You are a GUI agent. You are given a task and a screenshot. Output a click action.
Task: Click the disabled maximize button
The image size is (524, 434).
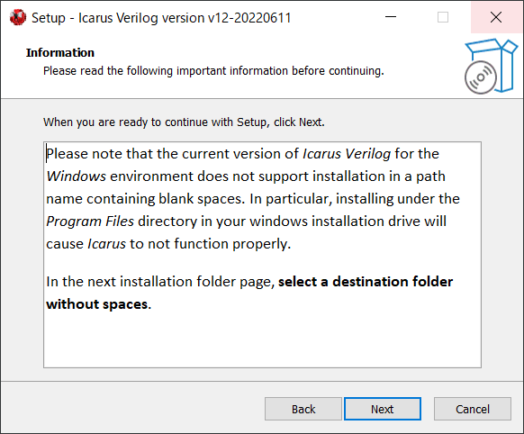click(443, 17)
